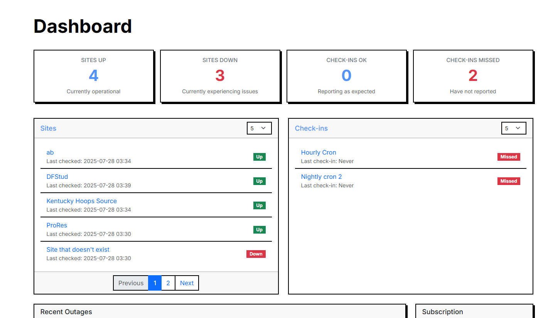The image size is (548, 318).
Task: Open the Sites page size dropdown
Action: 259,128
